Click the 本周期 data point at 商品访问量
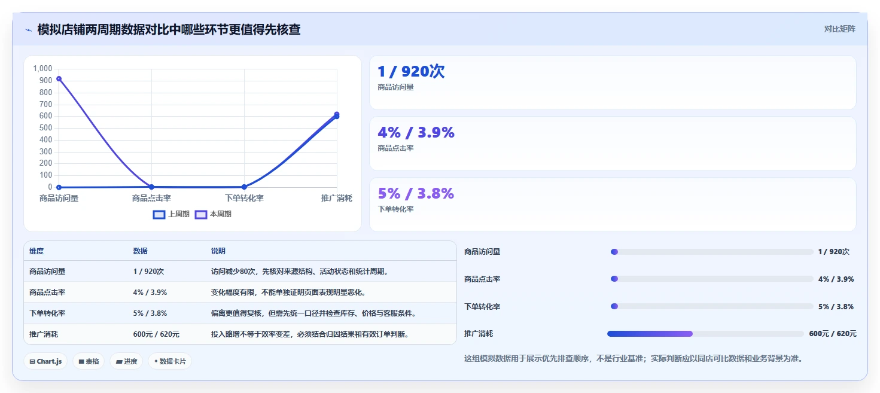Image resolution: width=880 pixels, height=393 pixels. click(59, 79)
